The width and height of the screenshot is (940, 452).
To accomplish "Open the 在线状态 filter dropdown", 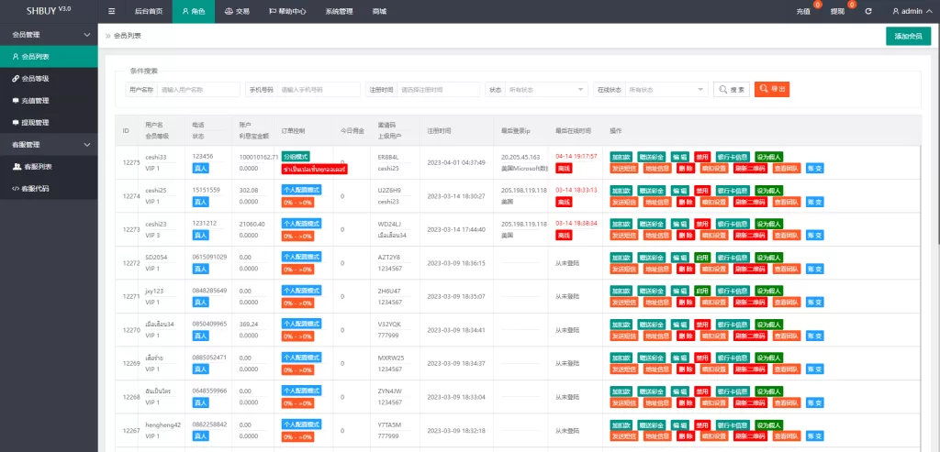I will (666, 90).
